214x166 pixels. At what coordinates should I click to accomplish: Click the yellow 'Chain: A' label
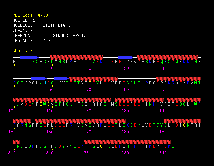click(x=23, y=50)
